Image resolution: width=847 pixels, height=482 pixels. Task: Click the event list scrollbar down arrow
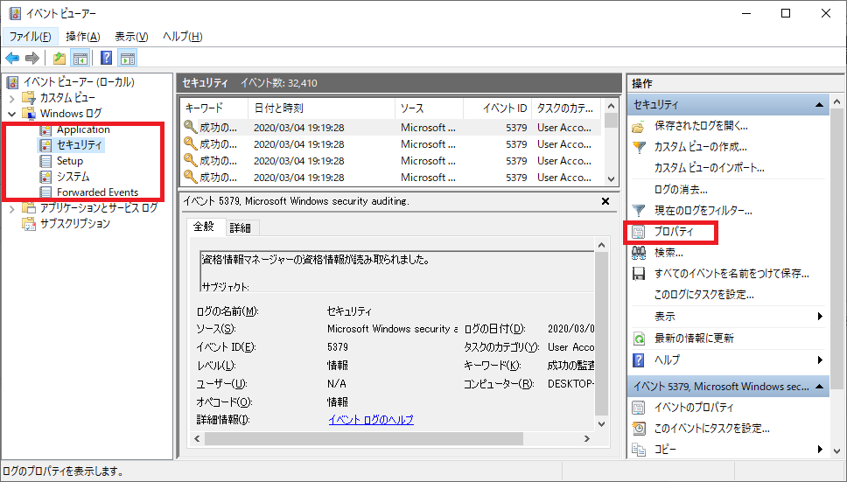click(611, 178)
